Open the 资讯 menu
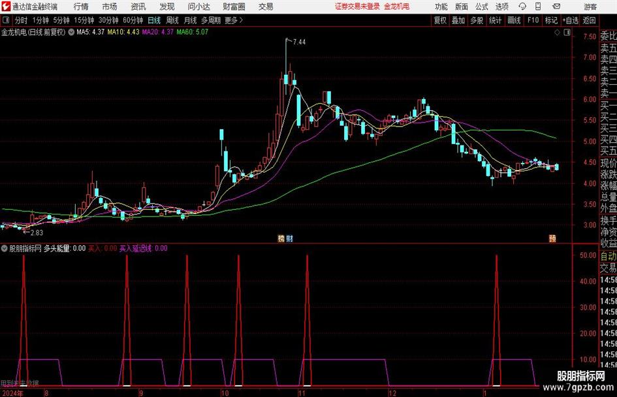 tap(138, 7)
